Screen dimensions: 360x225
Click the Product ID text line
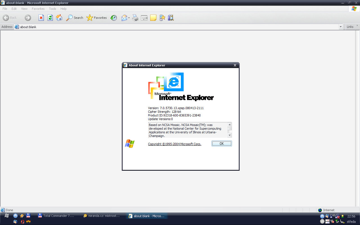[x=174, y=115]
